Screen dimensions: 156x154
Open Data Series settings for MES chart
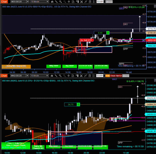tap(81, 1)
